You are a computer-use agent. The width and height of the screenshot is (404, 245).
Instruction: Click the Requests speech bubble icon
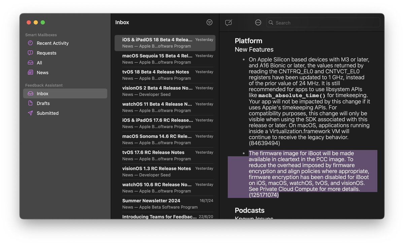click(x=30, y=53)
